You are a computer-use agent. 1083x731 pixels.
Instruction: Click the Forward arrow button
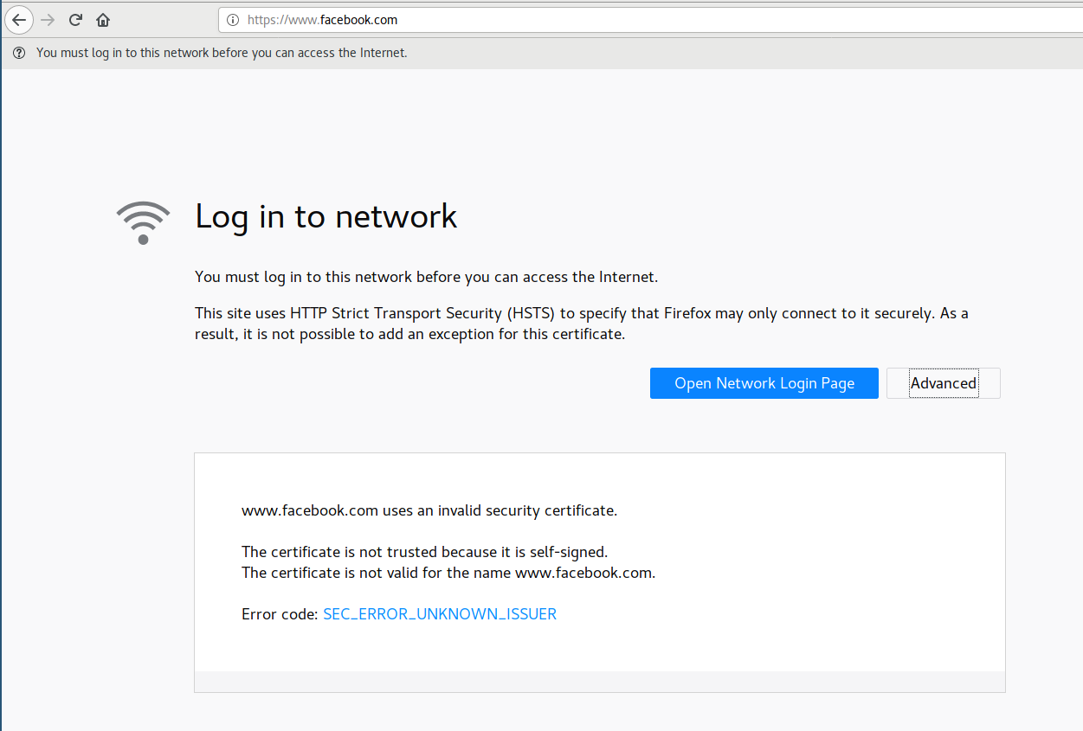(x=48, y=20)
